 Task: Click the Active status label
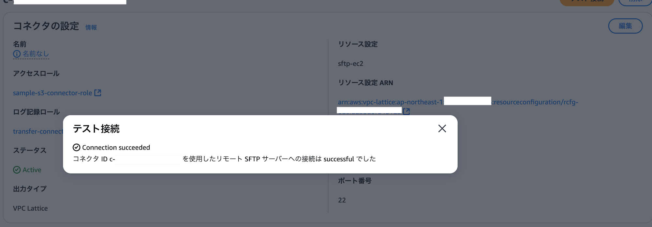click(32, 170)
